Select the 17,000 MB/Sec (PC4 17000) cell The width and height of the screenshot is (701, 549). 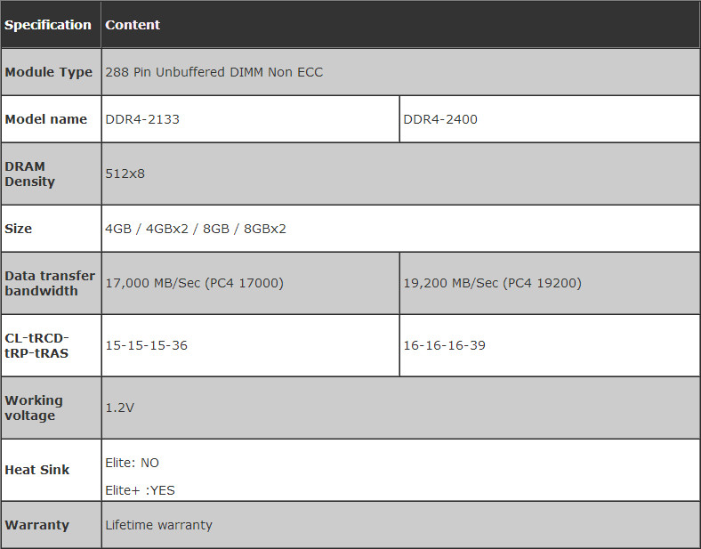pos(194,283)
